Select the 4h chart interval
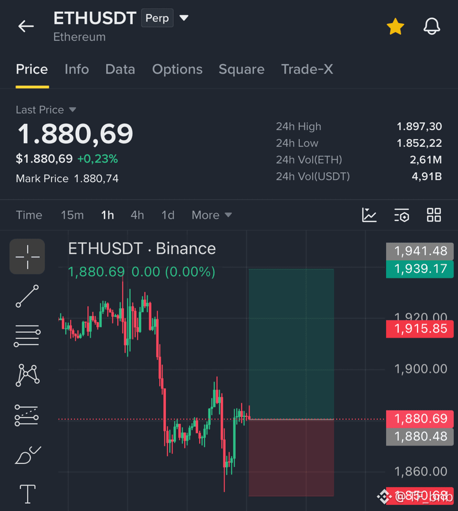 click(x=137, y=215)
